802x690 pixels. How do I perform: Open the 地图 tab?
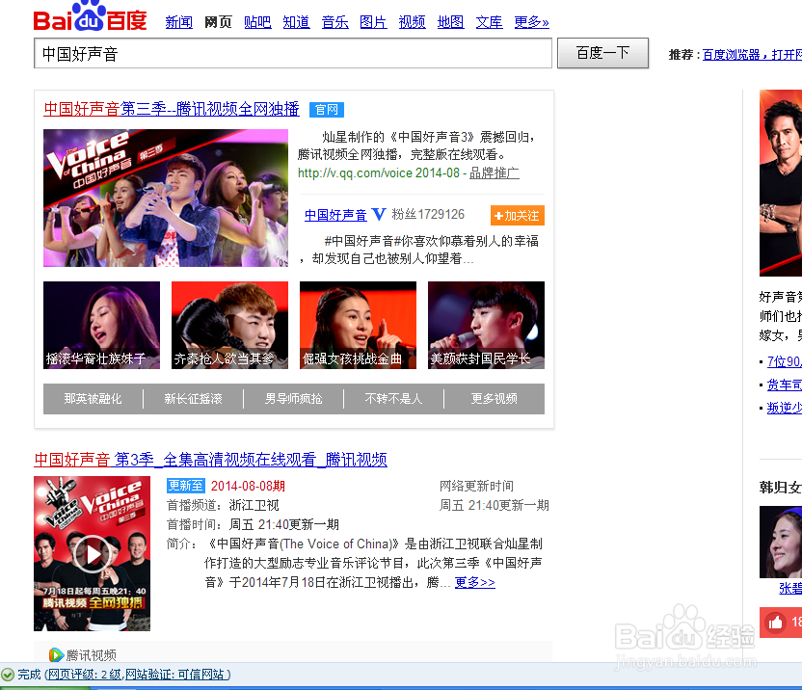point(450,22)
